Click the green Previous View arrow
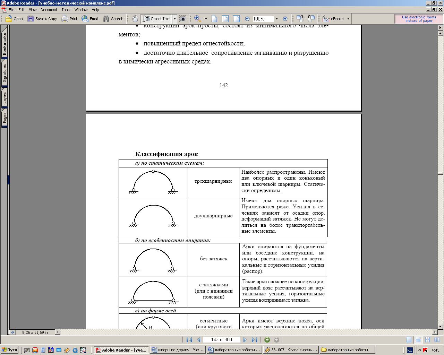Screen dimensions: 444x355 [x=267, y=340]
